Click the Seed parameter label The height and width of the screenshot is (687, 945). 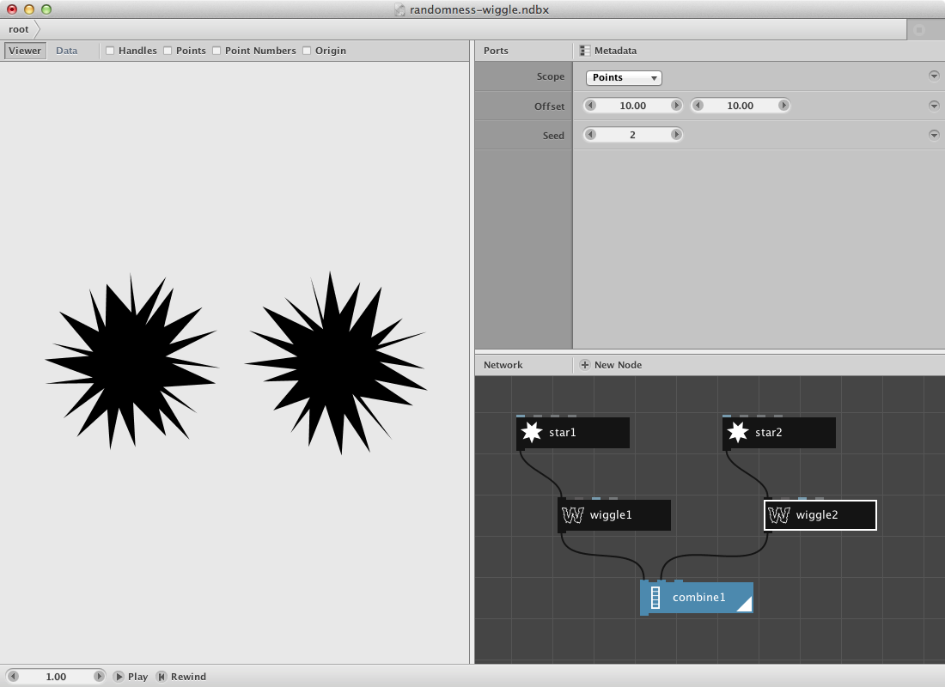(x=553, y=136)
